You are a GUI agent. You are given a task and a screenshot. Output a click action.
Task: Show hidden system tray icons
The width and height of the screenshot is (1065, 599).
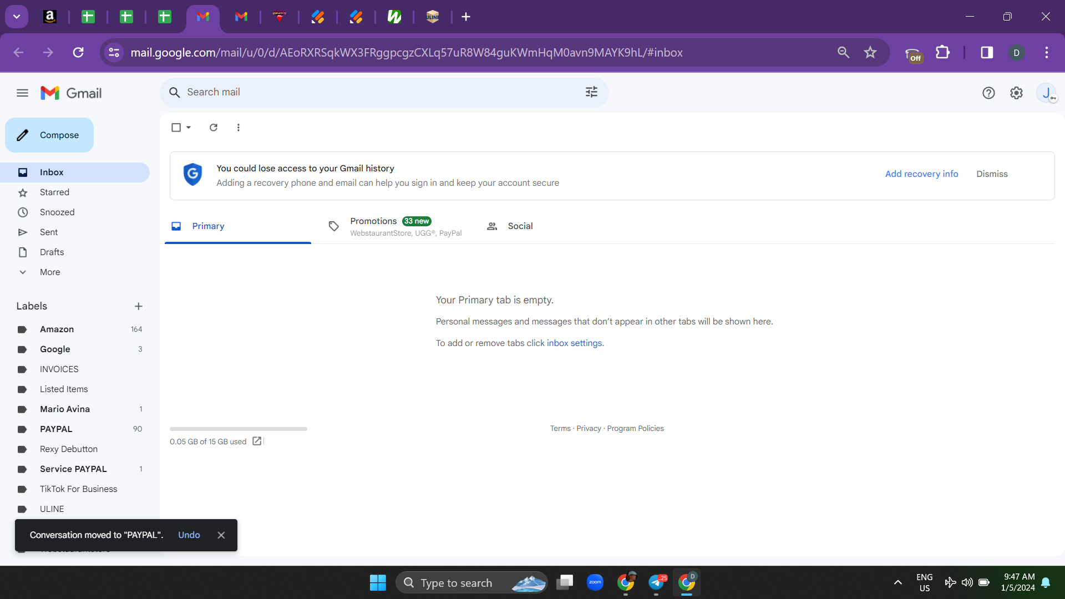click(897, 582)
